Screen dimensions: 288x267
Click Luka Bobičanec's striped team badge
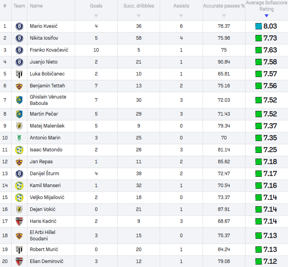[x=19, y=74]
